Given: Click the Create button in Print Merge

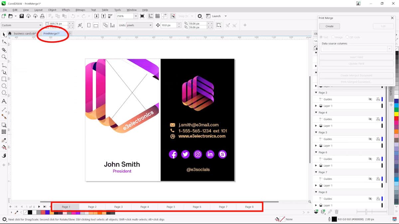Looking at the screenshot, I should [329, 26].
